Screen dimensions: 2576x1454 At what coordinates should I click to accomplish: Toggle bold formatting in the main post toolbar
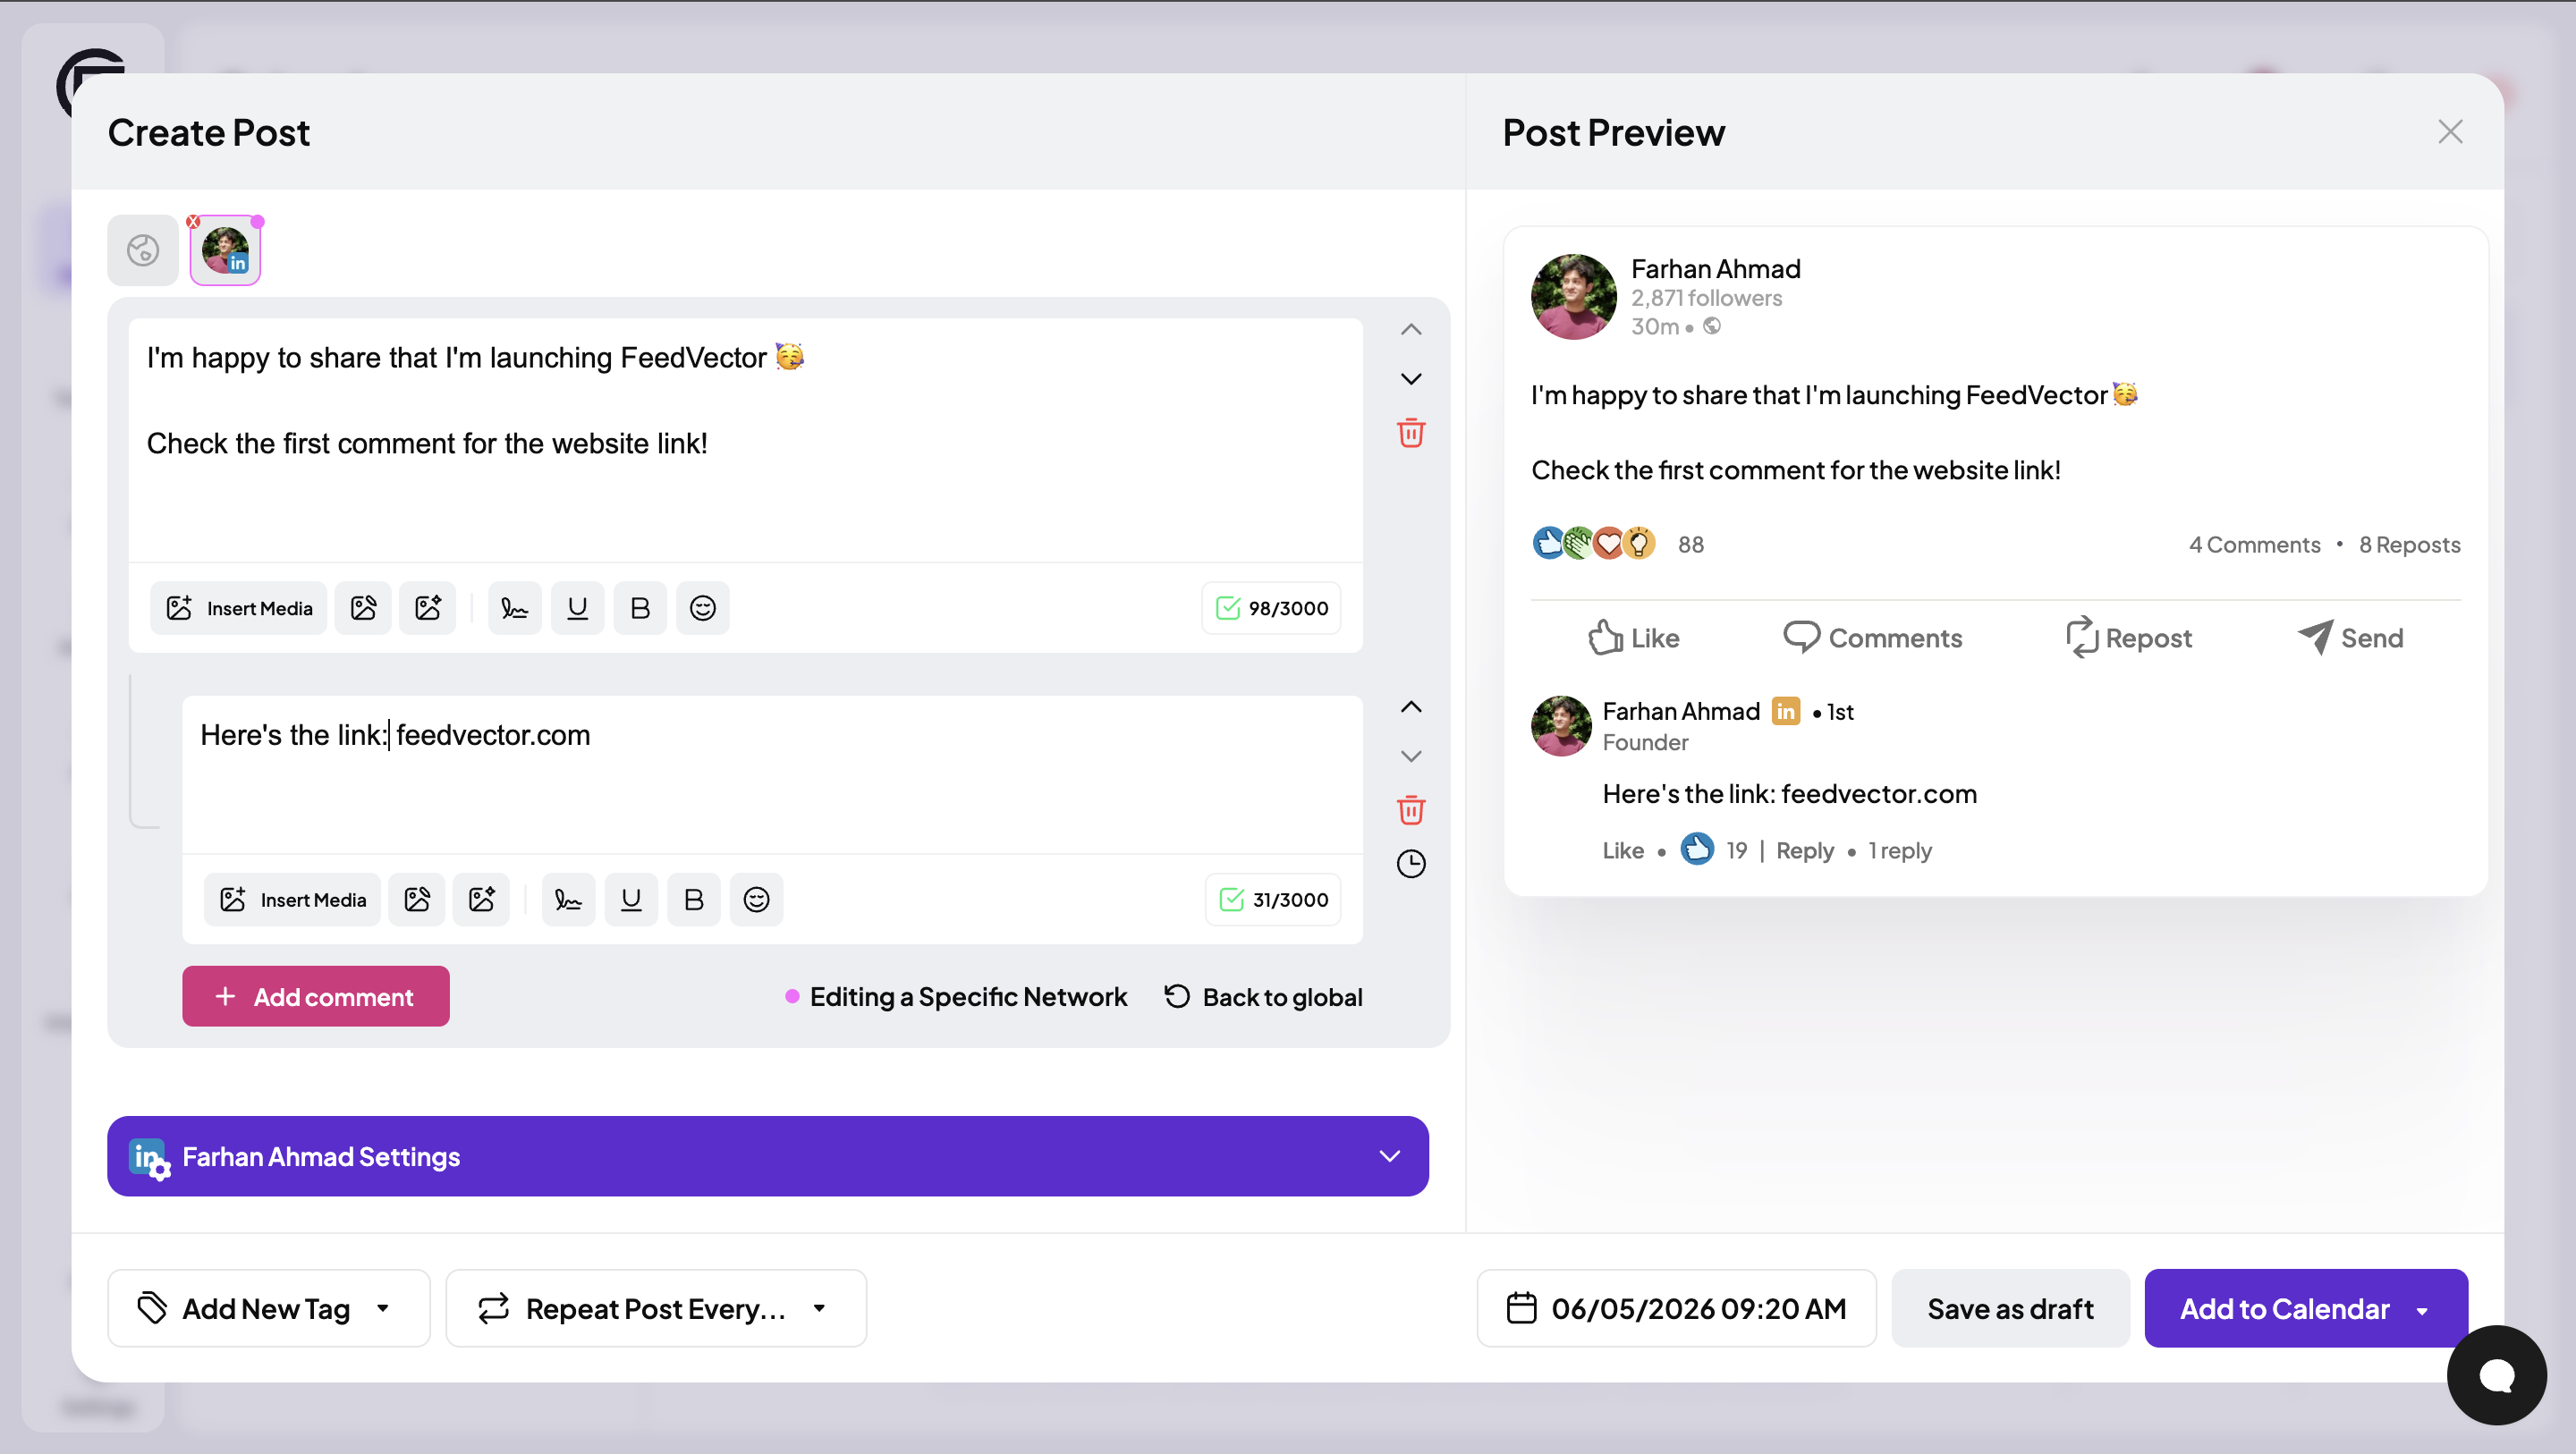click(x=640, y=608)
